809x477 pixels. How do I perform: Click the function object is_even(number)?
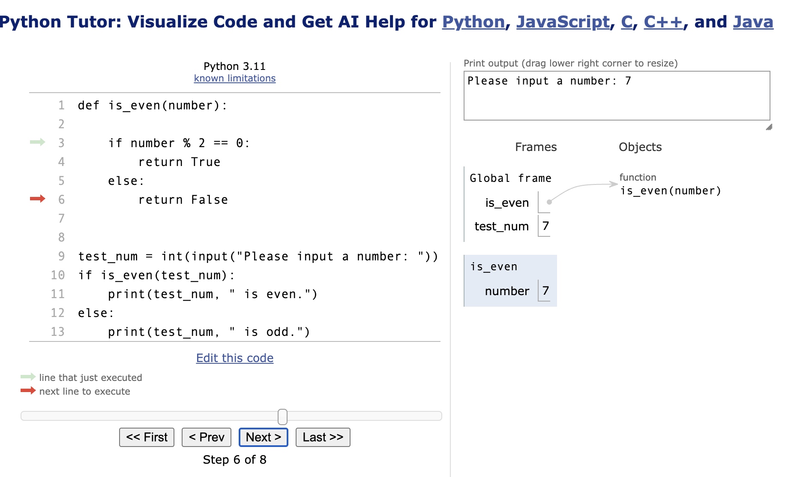click(671, 191)
